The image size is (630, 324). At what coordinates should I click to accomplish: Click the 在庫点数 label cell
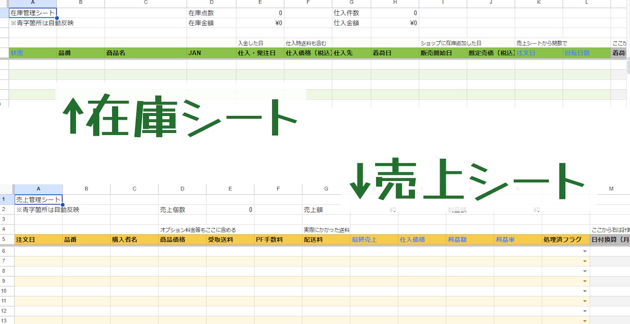point(211,13)
